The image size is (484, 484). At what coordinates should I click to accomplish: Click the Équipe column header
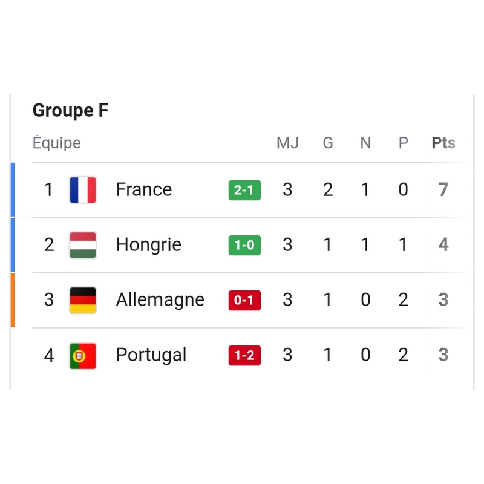point(56,143)
